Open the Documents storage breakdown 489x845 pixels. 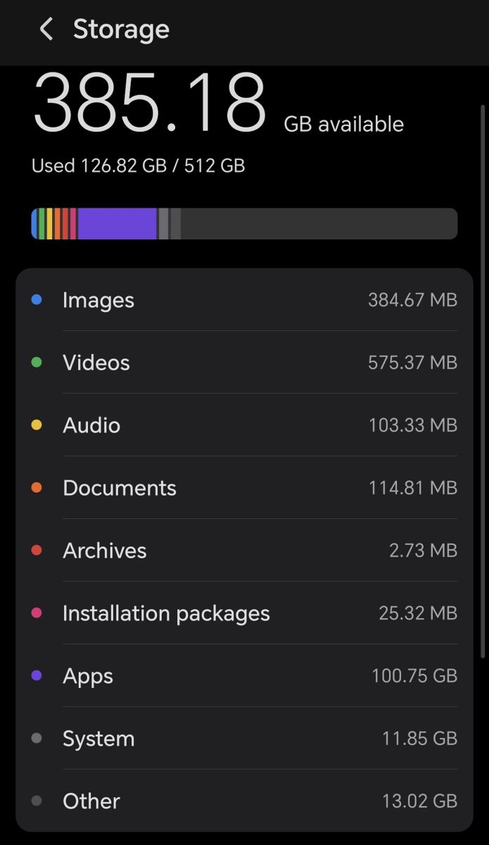[244, 488]
